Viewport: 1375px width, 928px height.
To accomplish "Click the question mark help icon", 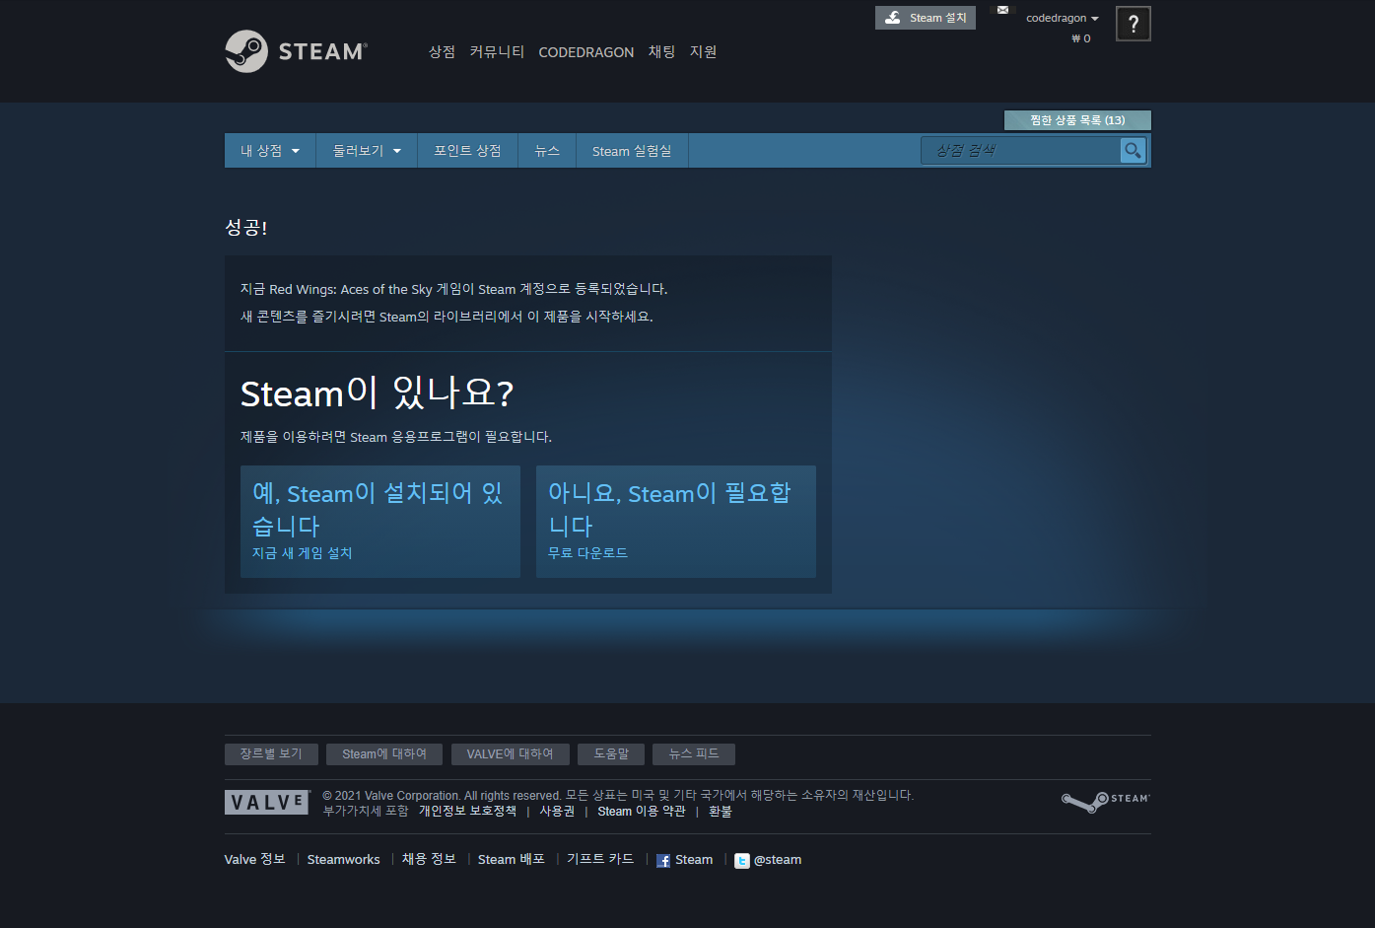I will click(x=1134, y=24).
